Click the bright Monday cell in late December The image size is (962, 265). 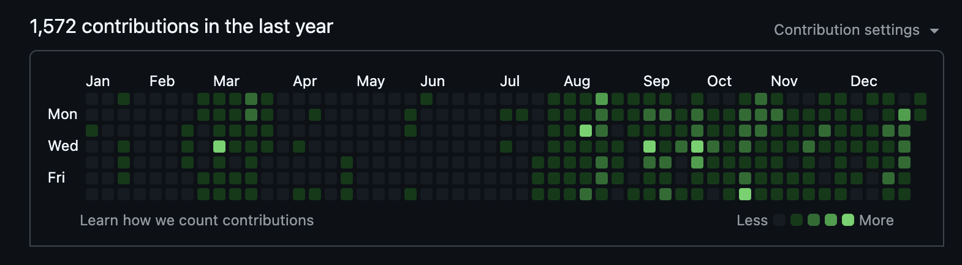point(904,115)
